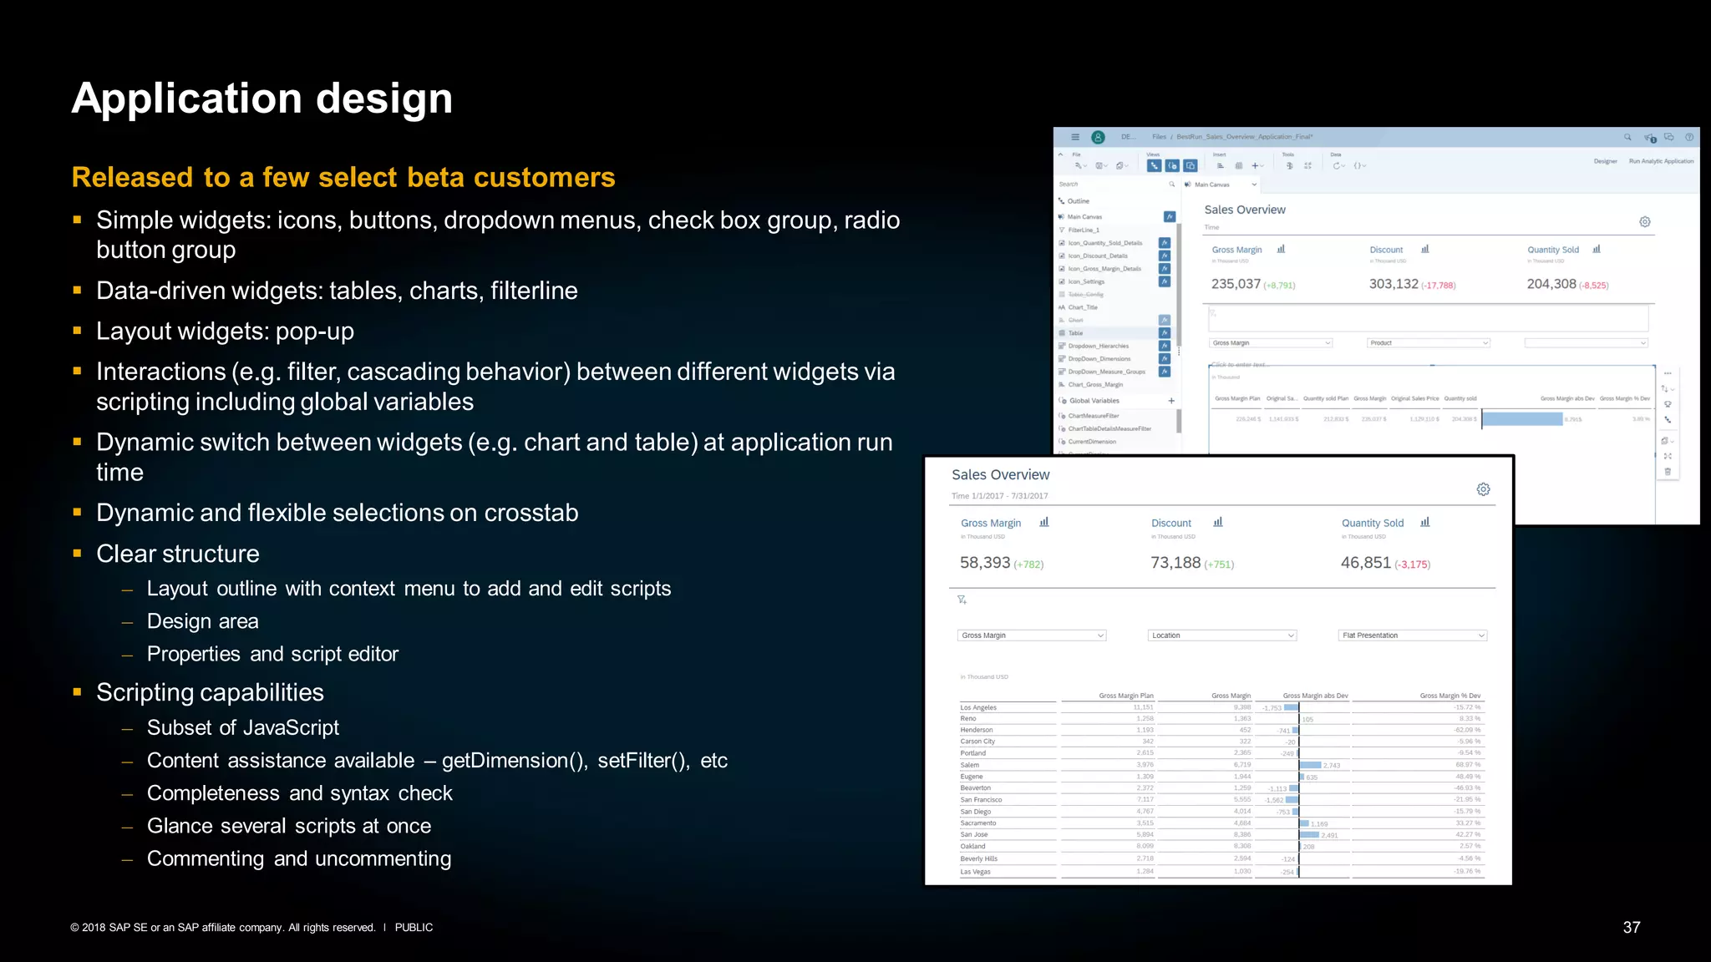Click the table delete trash icon

1668,472
